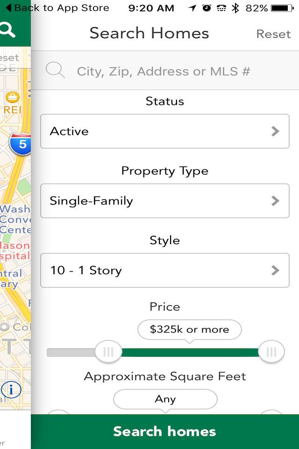Click the minimum Price slider handle
This screenshot has height=449, width=299.
108,351
